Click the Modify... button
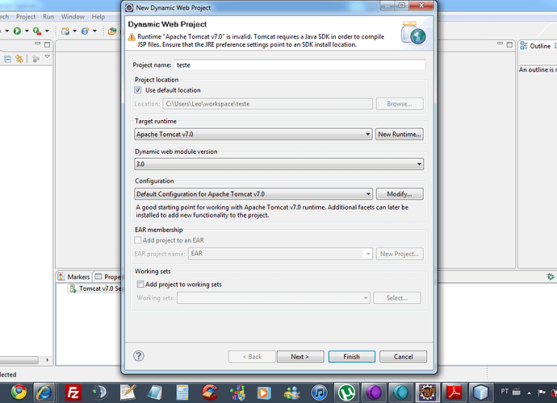Screen dimensions: 557x403 pyautogui.click(x=400, y=194)
